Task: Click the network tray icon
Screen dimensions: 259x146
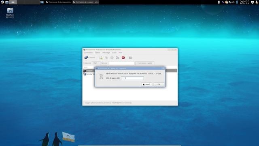Action: [223, 2]
